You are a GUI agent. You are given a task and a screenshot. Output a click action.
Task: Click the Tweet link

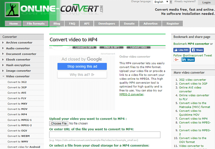208,55
